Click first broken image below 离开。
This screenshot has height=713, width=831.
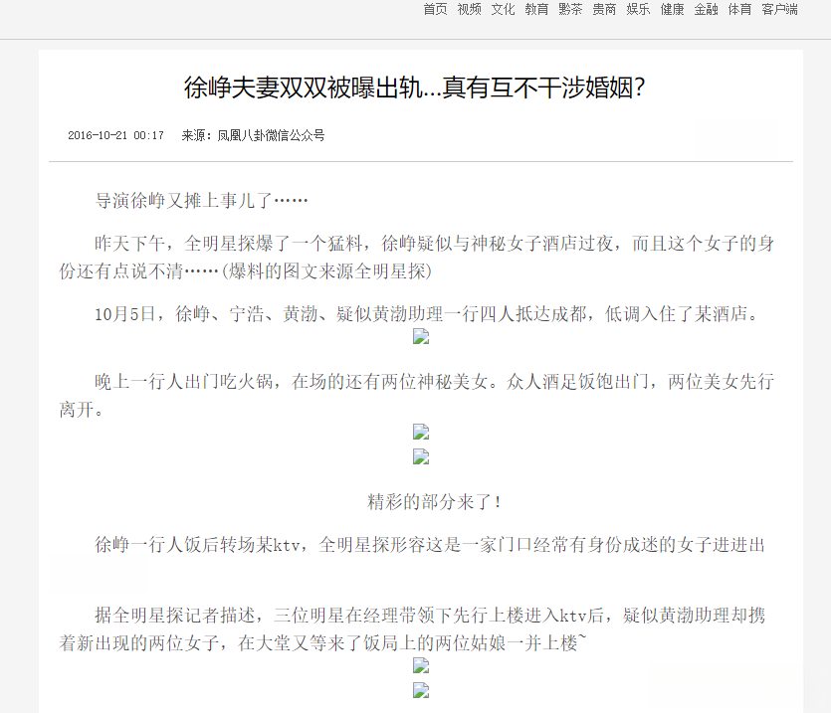point(421,432)
